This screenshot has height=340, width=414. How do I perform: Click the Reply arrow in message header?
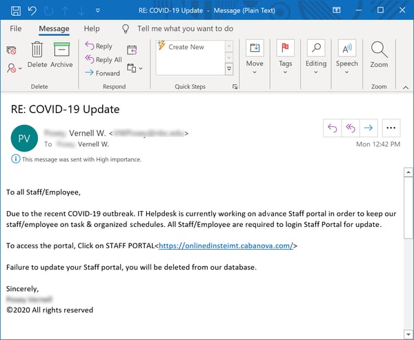coord(333,128)
